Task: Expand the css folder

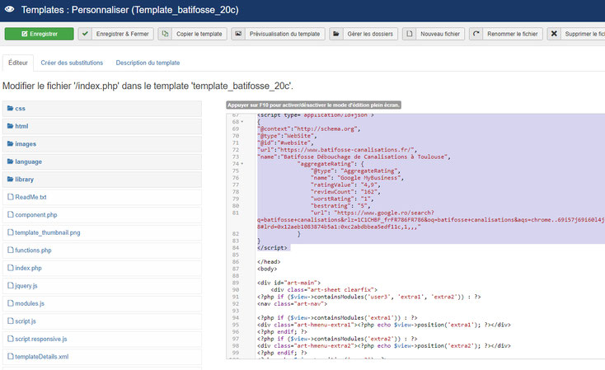Action: click(102, 109)
